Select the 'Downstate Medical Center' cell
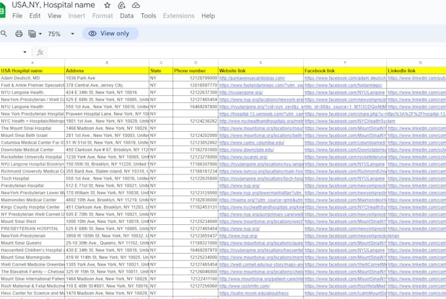This screenshot has height=299, width=446. [x=32, y=149]
